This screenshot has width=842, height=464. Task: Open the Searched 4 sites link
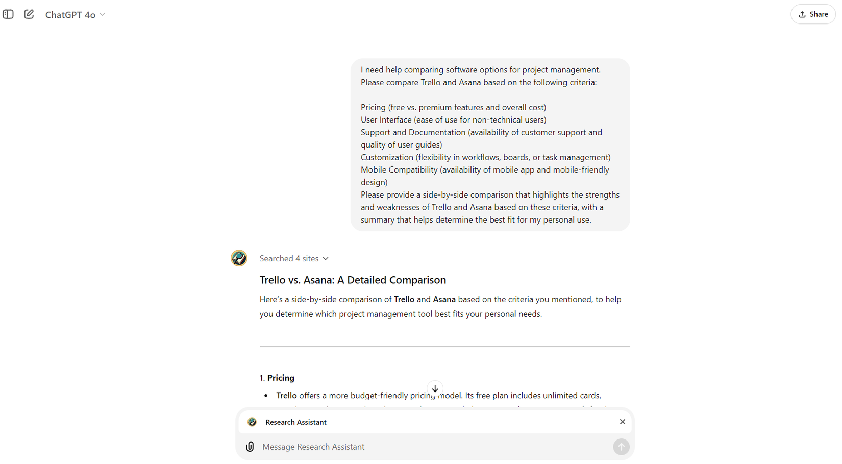point(288,258)
